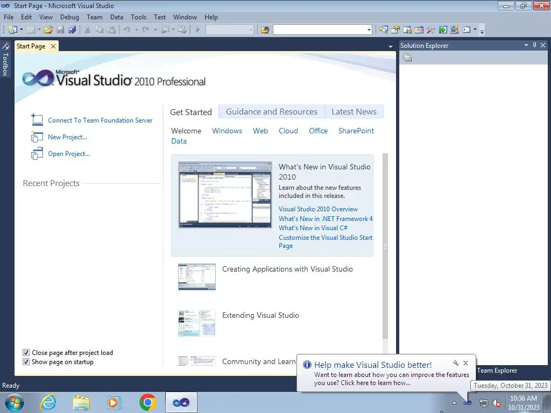Open the Tools menu

[138, 17]
